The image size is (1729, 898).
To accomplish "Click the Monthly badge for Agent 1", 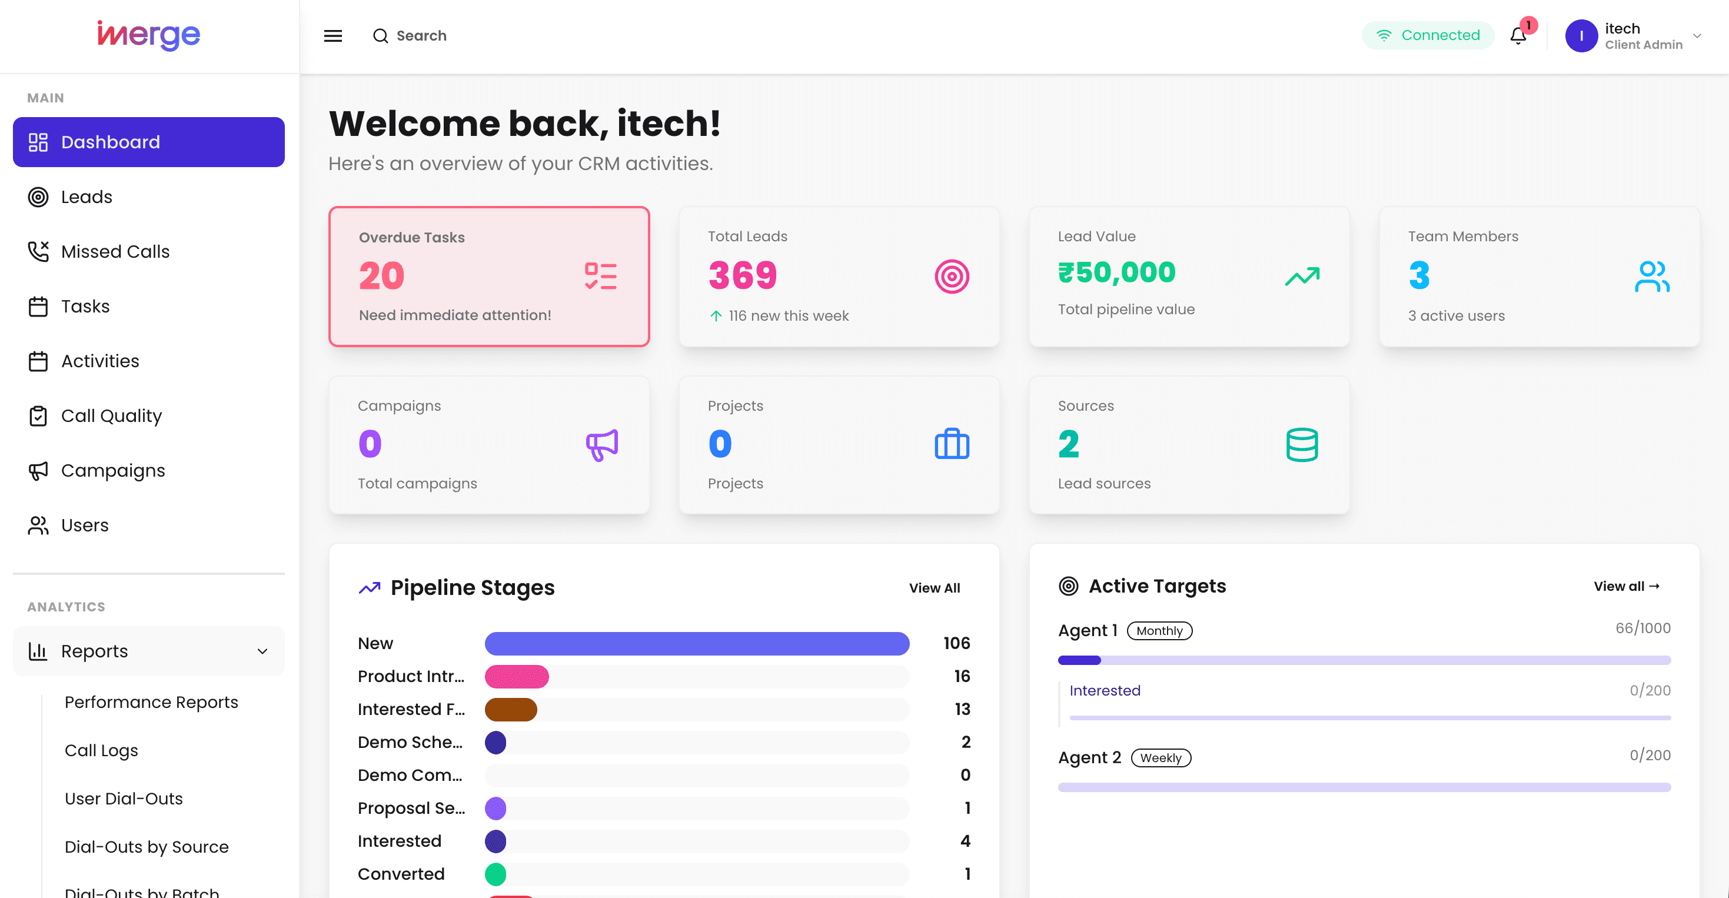I will click(x=1159, y=631).
